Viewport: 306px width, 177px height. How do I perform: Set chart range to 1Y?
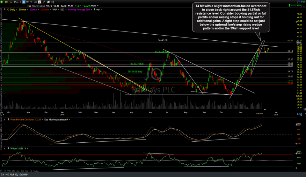pyautogui.click(x=4, y=171)
